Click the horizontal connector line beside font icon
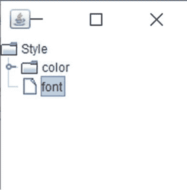The image size is (187, 190). 13,87
